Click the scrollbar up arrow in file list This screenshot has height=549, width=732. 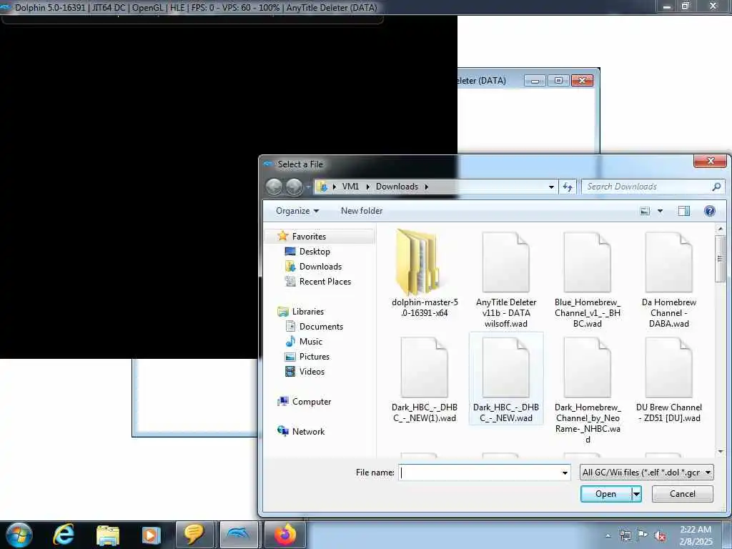[720, 229]
